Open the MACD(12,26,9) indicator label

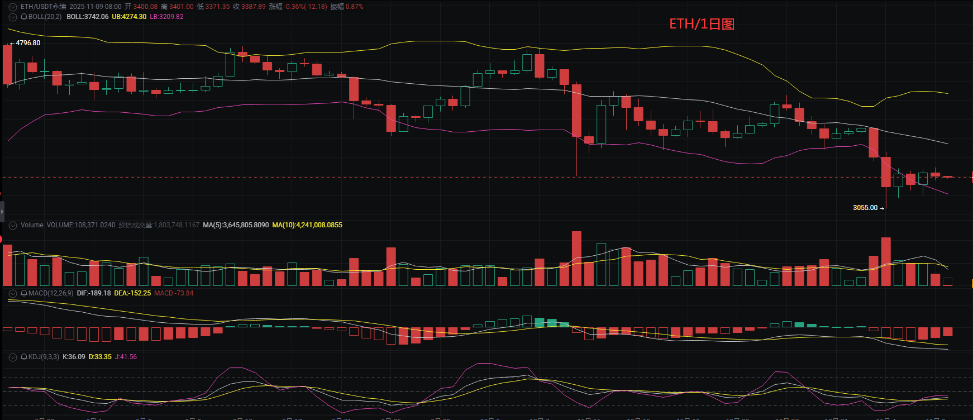click(51, 293)
